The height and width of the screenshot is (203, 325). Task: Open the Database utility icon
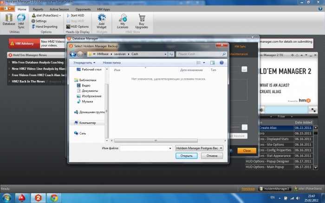(x=9, y=19)
